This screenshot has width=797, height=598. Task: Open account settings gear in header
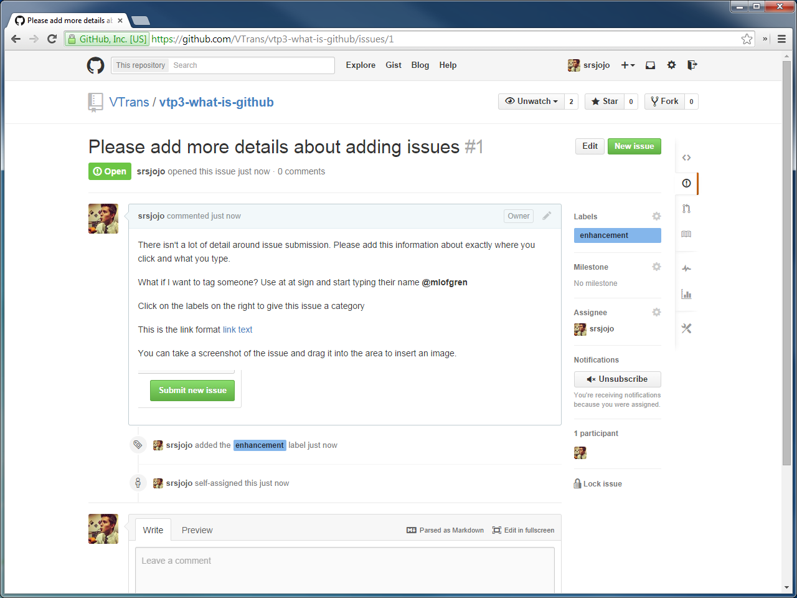(671, 65)
